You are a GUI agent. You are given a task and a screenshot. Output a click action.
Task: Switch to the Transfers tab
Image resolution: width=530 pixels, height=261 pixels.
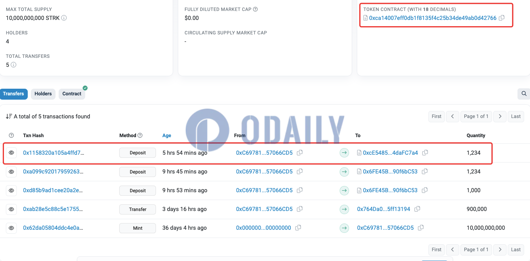point(14,94)
